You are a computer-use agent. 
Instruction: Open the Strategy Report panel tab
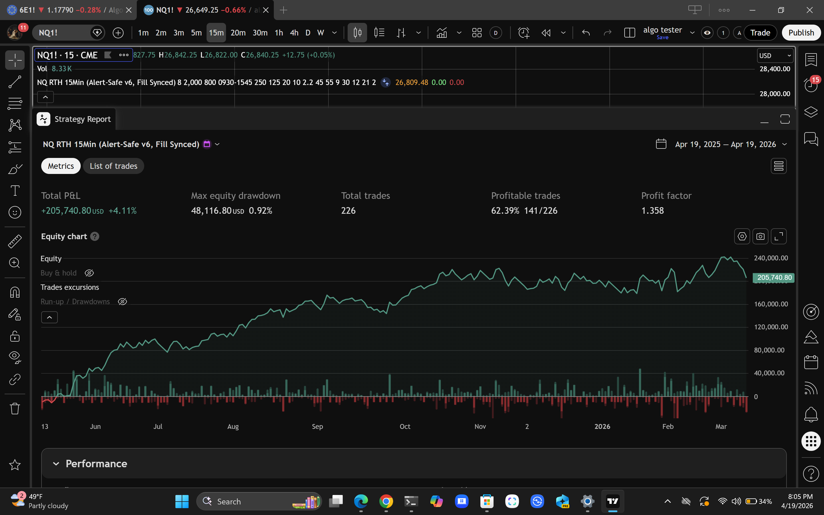tap(74, 119)
